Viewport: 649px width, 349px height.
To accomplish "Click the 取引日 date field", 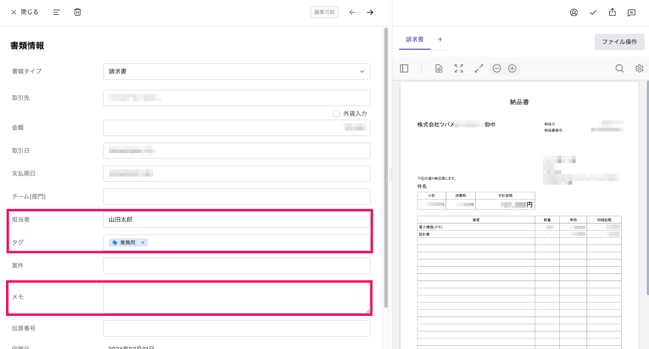I will (236, 151).
